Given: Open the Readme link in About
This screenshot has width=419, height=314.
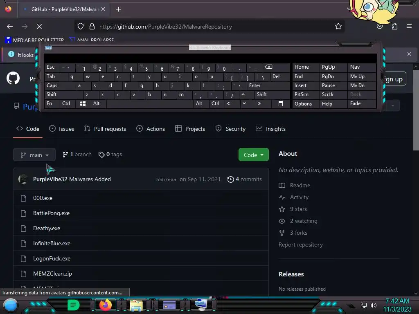Looking at the screenshot, I should tap(295, 185).
